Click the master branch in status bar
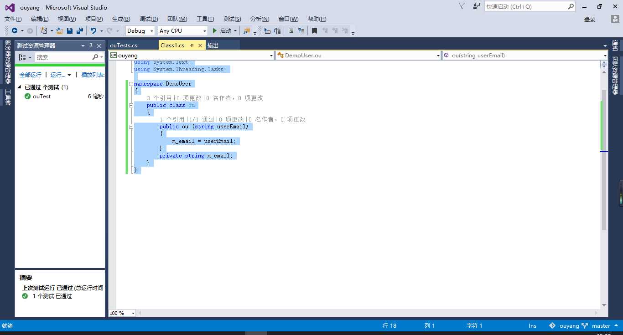This screenshot has height=335, width=623. tap(601, 326)
